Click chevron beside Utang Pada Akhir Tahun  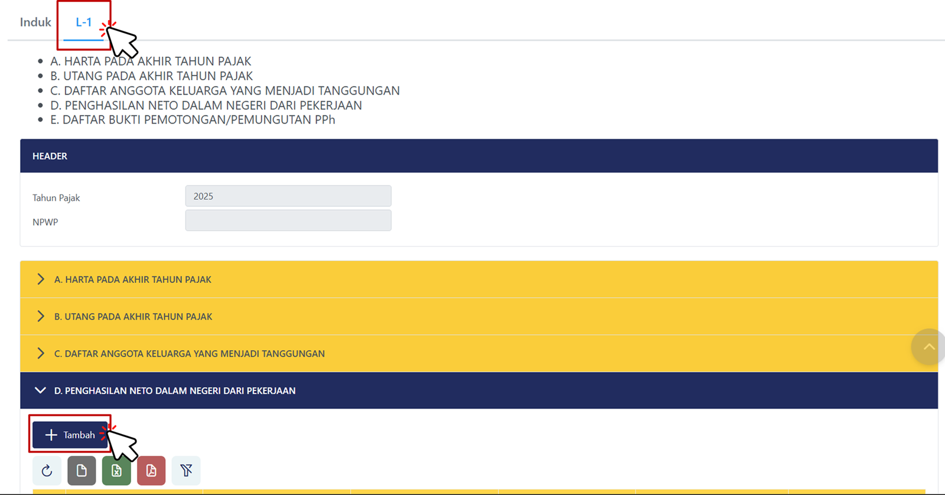[x=40, y=317]
